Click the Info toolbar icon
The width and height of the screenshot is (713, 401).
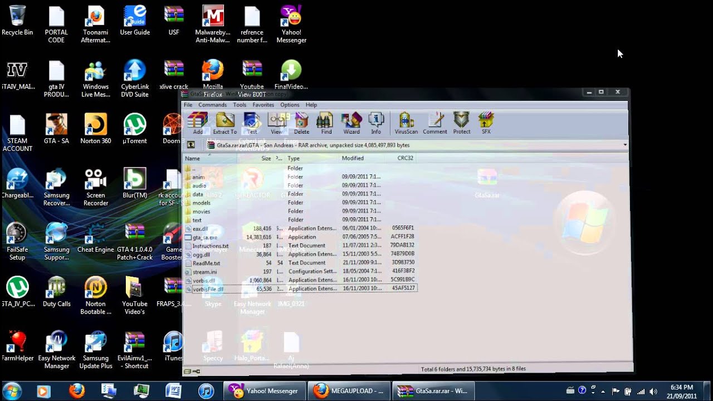click(x=376, y=123)
